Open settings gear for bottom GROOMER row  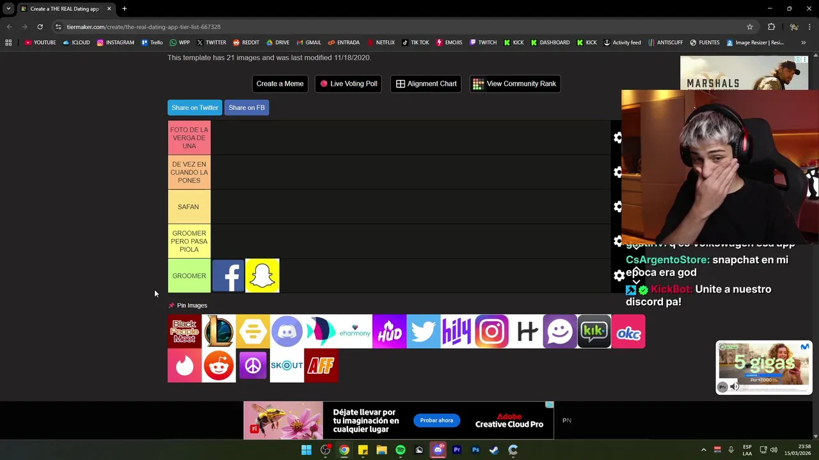[x=619, y=276]
